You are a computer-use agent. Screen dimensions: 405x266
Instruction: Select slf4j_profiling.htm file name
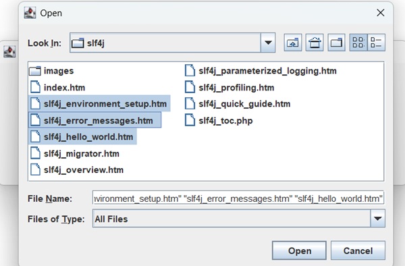pos(236,88)
